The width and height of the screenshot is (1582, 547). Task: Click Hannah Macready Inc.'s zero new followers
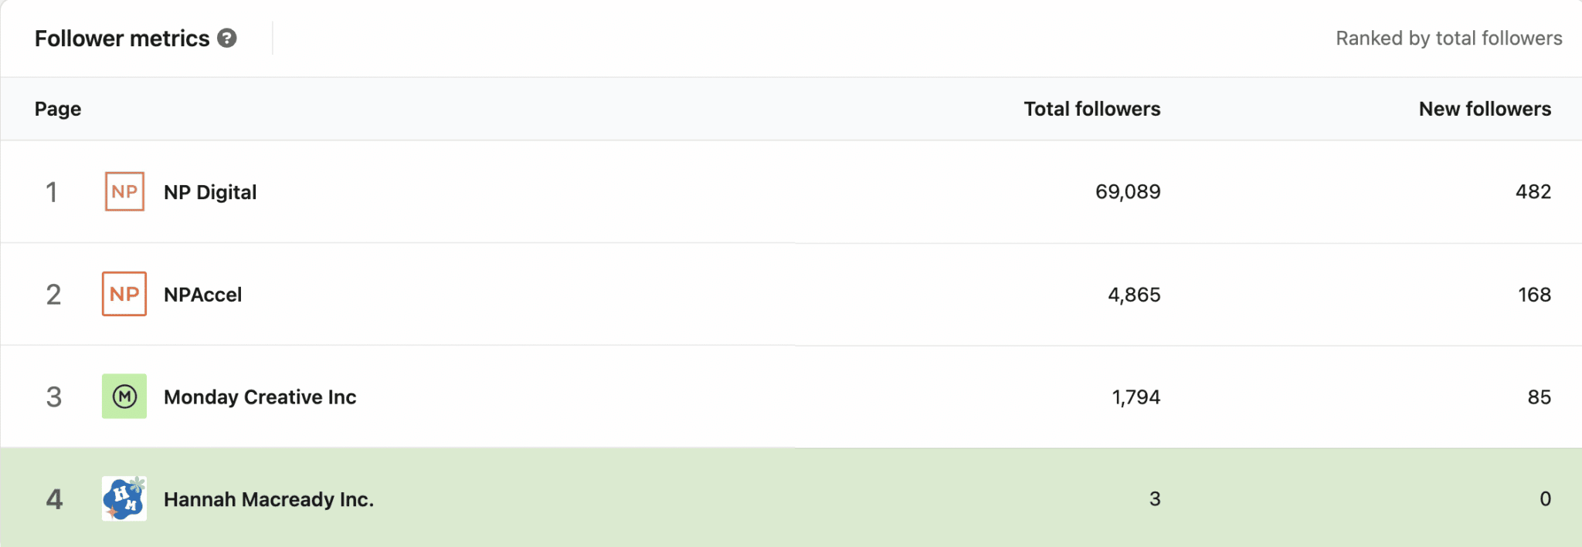pos(1545,499)
